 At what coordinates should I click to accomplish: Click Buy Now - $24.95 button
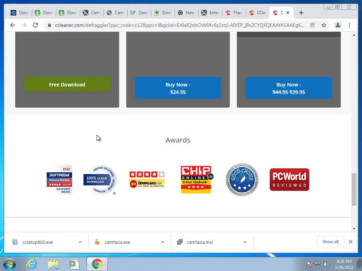(178, 88)
